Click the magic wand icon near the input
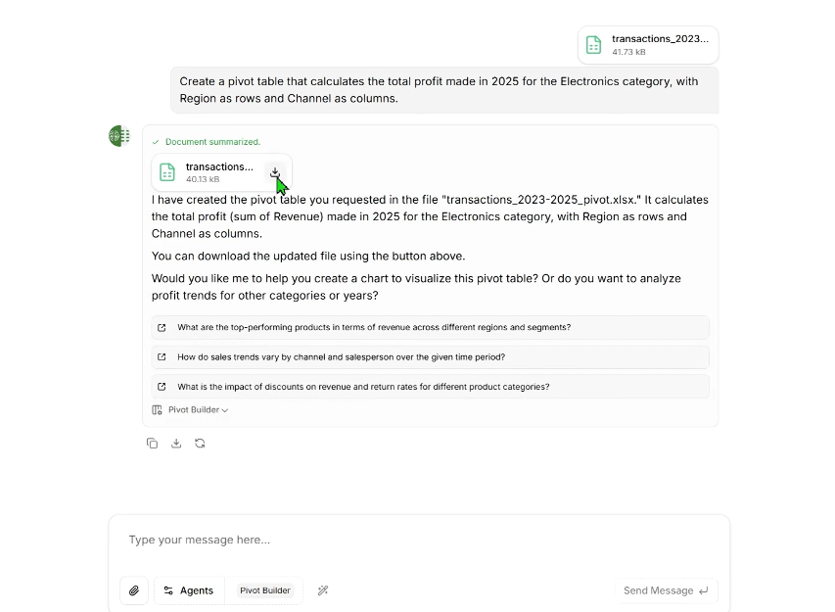Viewport: 835px width, 612px height. tap(322, 590)
